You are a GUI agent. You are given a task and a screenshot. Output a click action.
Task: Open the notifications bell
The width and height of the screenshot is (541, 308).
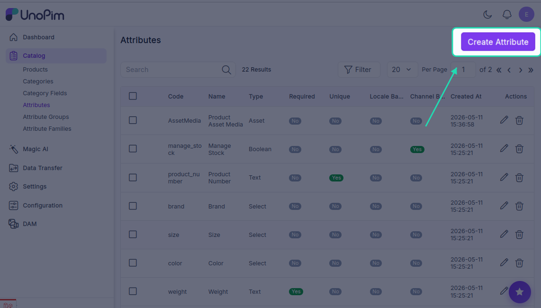(x=507, y=15)
